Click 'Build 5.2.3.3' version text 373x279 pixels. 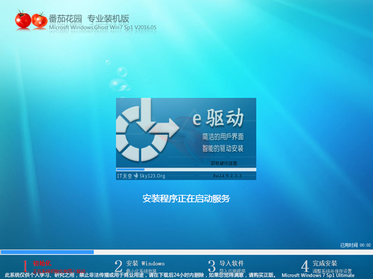pos(227,176)
